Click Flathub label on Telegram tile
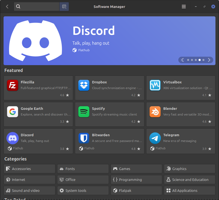The height and width of the screenshot is (200, 219). click(161, 148)
